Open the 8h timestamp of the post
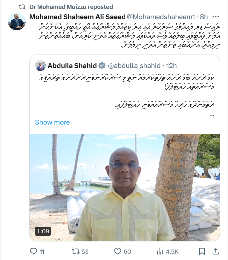Image resolution: width=228 pixels, height=260 pixels. (x=204, y=17)
